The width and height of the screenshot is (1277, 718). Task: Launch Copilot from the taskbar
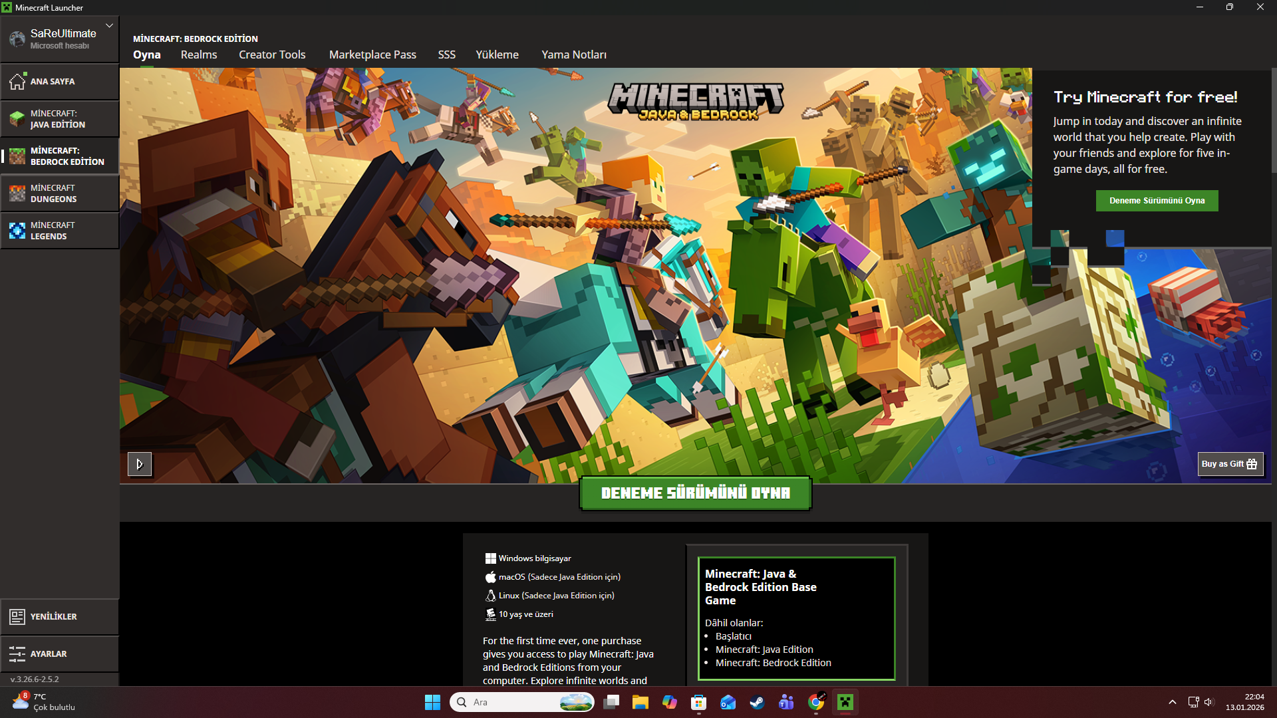[670, 702]
